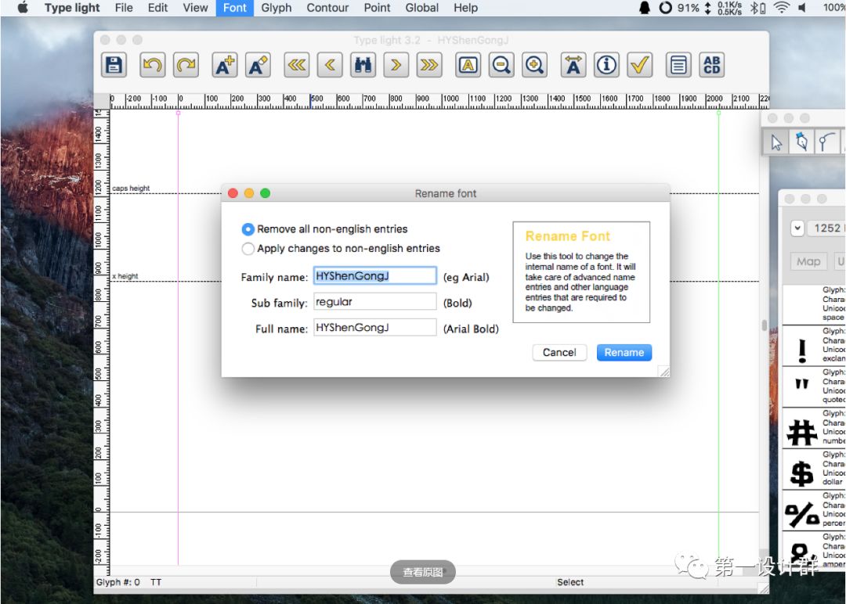Click the glyph list vertical scrollbar handle
Screen dimensions: 846x604
(x=764, y=325)
